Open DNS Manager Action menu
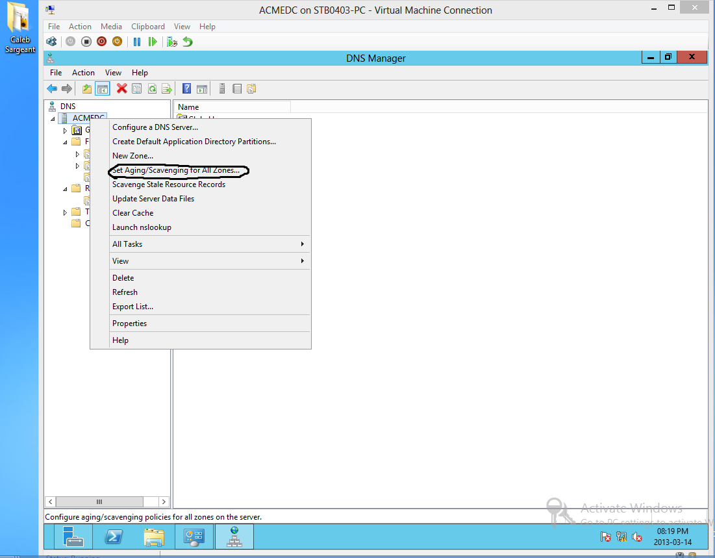 click(83, 73)
